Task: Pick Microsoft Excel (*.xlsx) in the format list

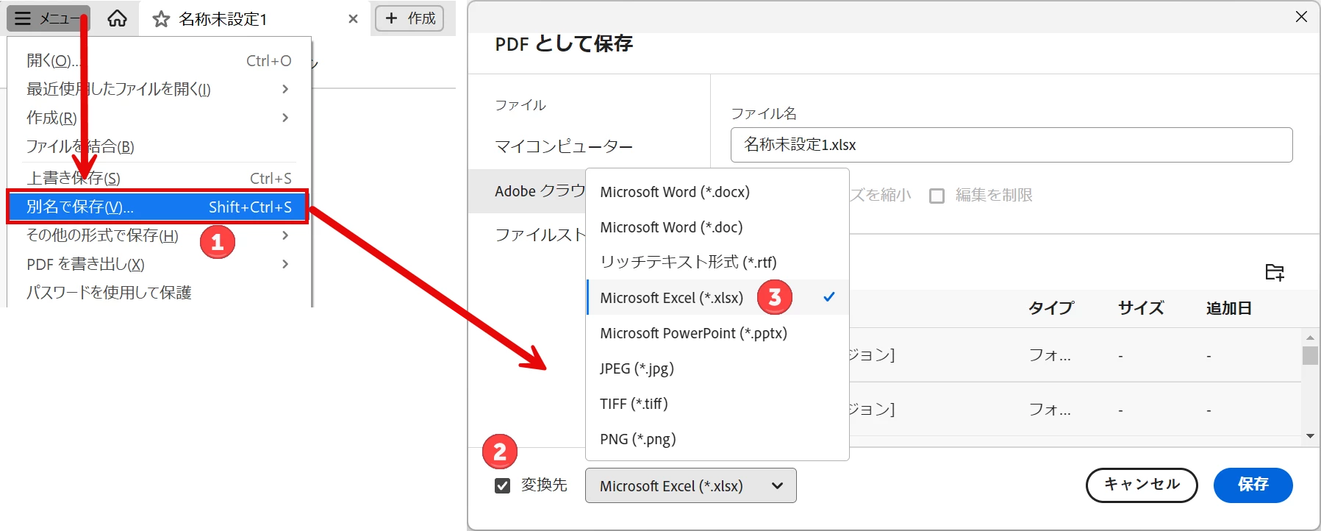Action: [717, 297]
